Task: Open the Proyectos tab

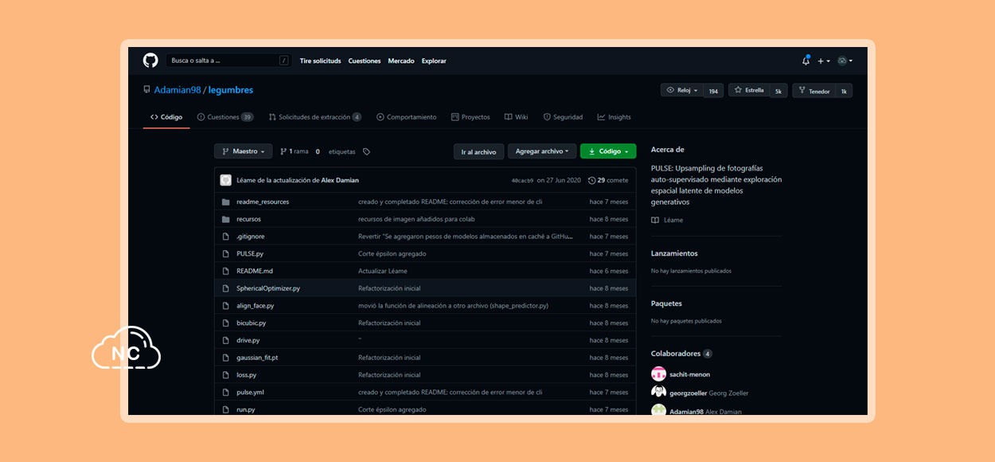Action: [470, 117]
